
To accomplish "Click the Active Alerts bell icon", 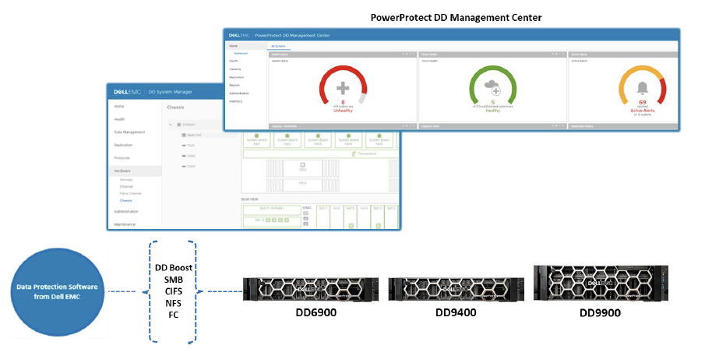I will (x=643, y=88).
